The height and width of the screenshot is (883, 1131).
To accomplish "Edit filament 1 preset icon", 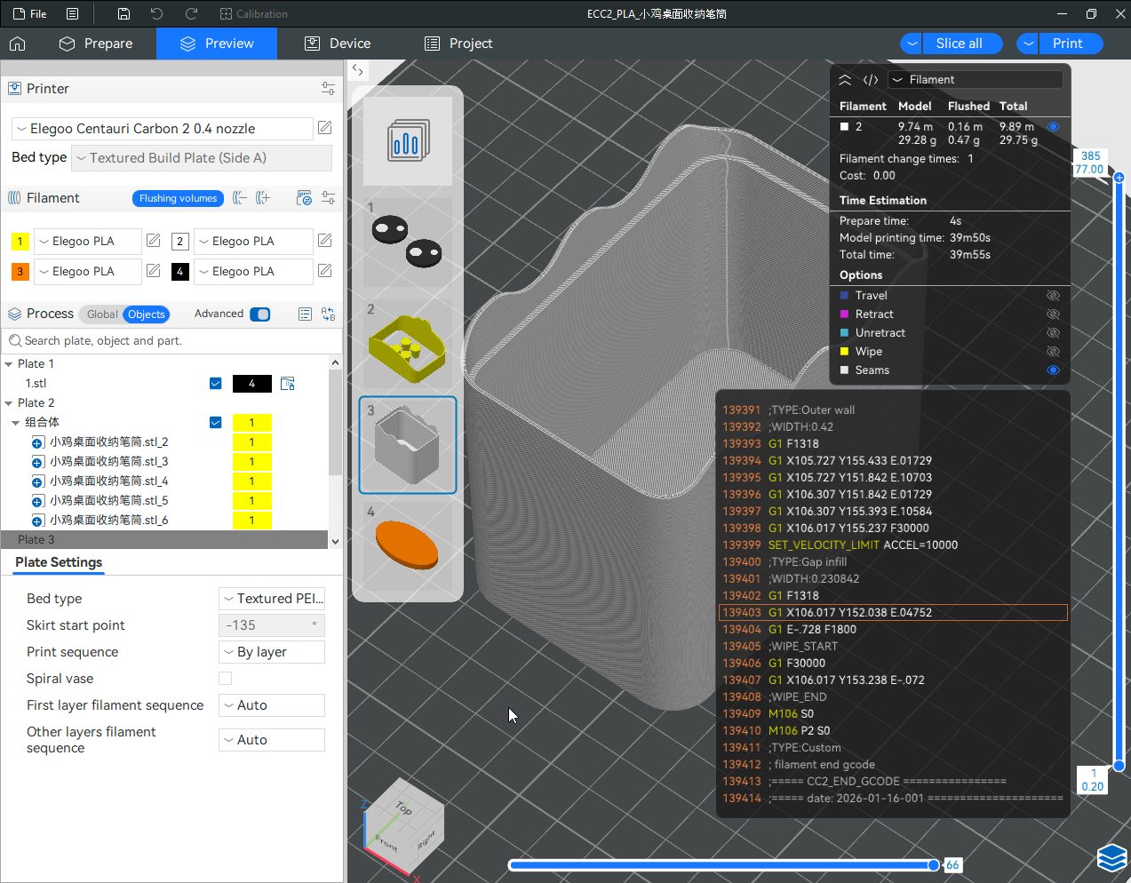I will coord(154,241).
